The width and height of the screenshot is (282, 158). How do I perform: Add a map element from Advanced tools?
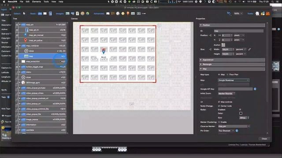pos(133,14)
